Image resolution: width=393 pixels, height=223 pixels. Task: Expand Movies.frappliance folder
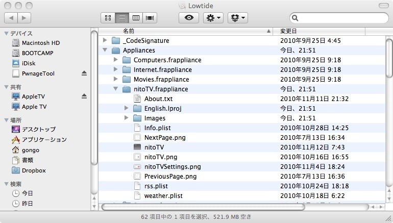[115, 79]
